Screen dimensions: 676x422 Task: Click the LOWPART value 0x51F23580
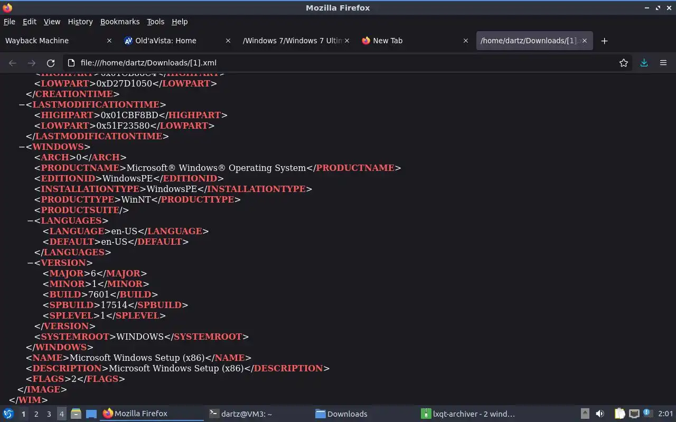tap(124, 126)
